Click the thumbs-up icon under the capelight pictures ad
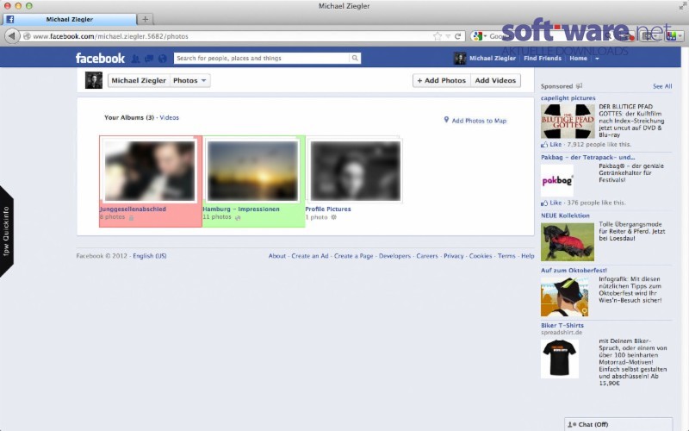Screen dimensions: 689x431 [x=544, y=144]
